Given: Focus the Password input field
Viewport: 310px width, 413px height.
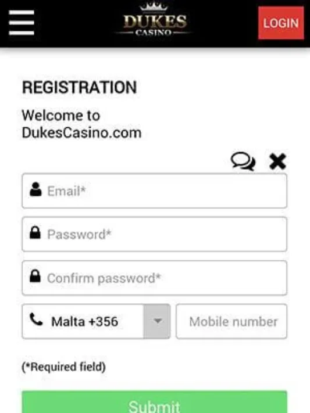Looking at the screenshot, I should tap(155, 234).
